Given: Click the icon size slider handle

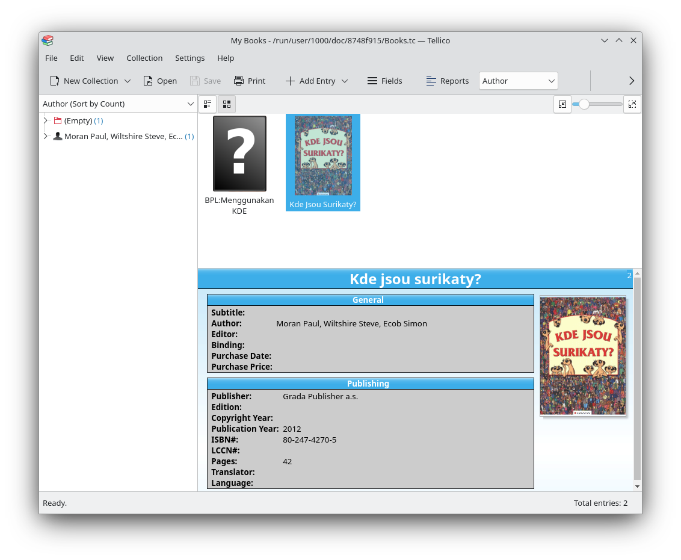Looking at the screenshot, I should [584, 104].
